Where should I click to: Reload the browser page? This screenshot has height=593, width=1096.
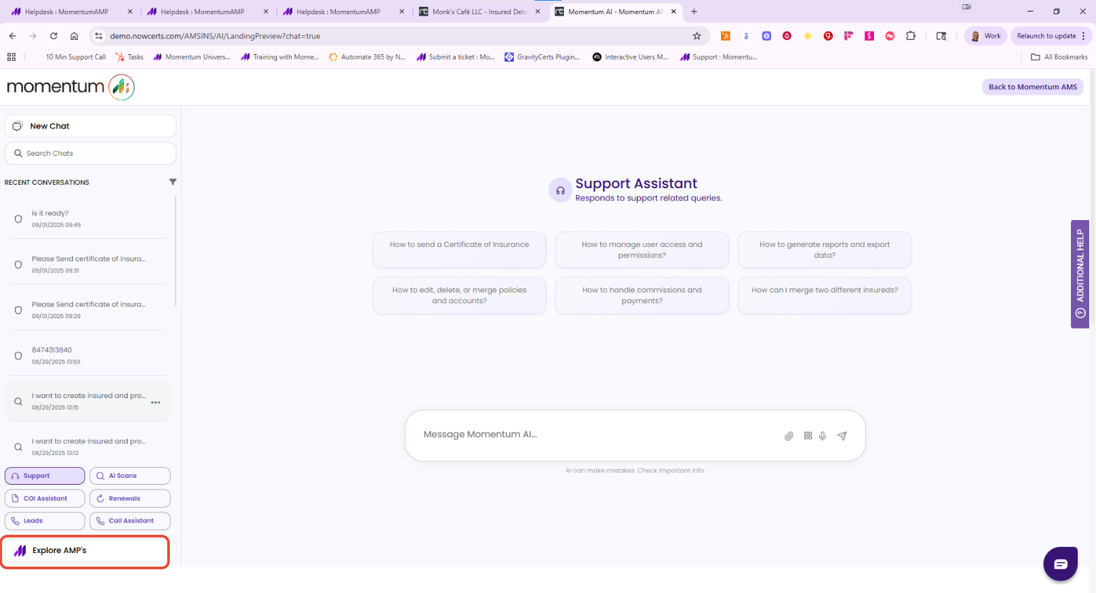(x=53, y=36)
